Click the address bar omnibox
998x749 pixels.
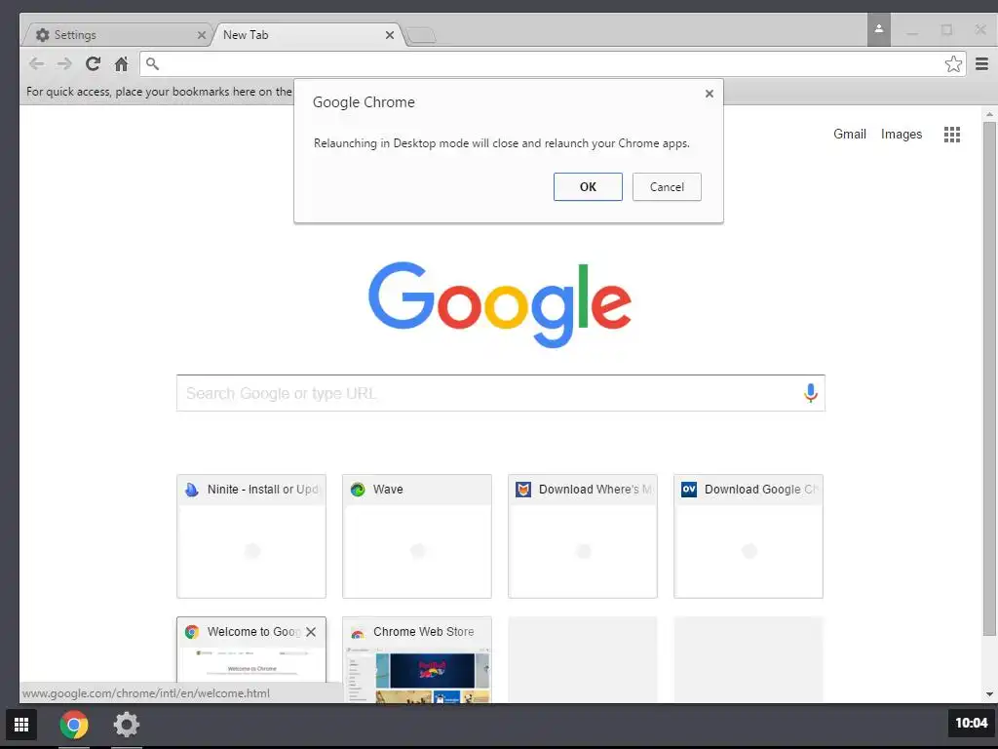point(553,63)
